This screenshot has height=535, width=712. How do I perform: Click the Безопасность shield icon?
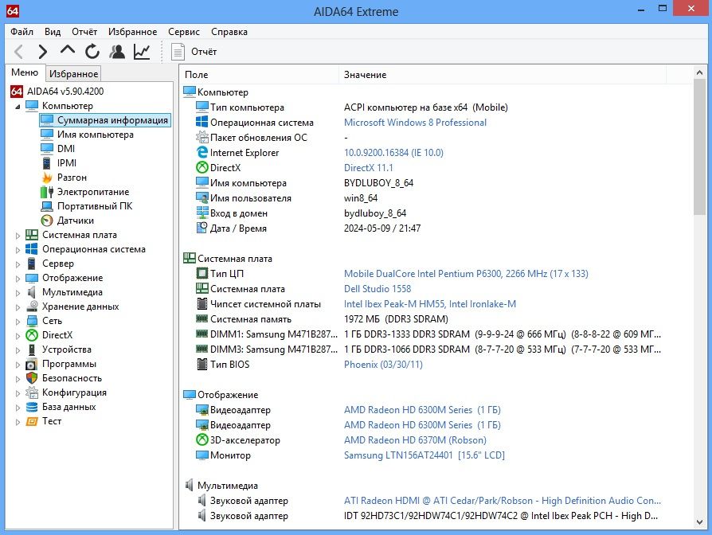(x=32, y=378)
